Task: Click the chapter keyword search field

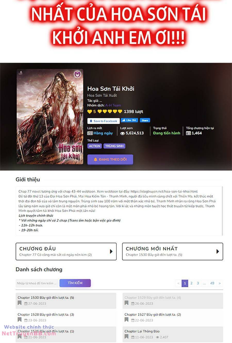Action: (x=37, y=283)
